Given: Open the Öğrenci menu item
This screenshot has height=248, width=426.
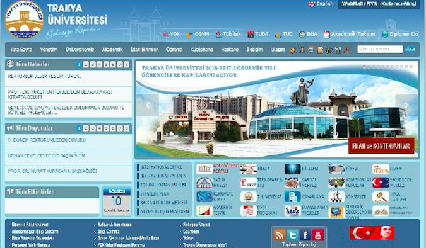Looking at the screenshot, I should tap(174, 50).
